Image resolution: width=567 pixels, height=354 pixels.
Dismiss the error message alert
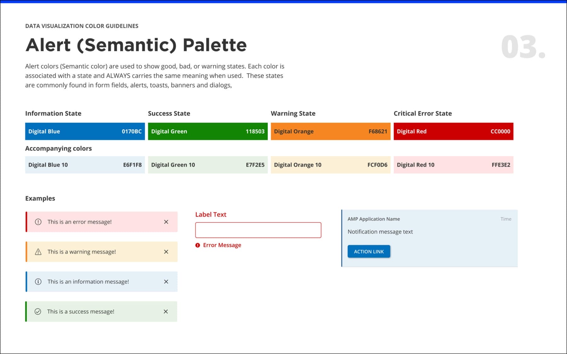[x=166, y=222]
